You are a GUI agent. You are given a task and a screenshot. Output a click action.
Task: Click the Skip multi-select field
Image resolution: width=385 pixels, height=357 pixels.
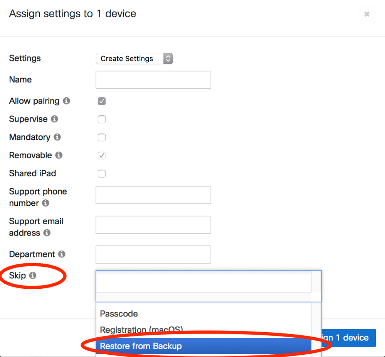(x=203, y=281)
